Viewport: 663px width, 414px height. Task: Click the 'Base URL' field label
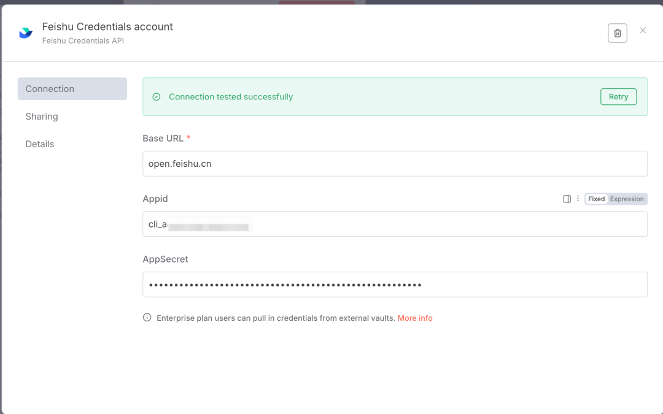coord(163,139)
